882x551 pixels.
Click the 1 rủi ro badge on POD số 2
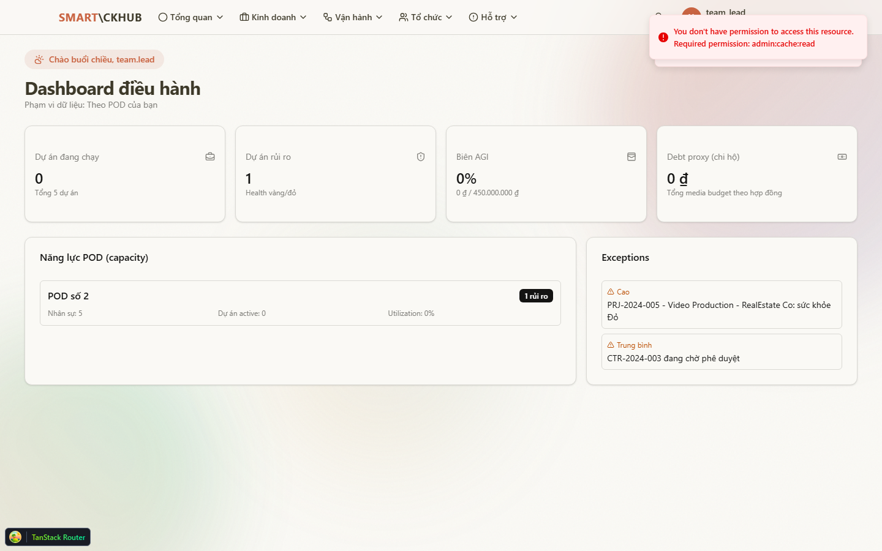[x=536, y=296]
